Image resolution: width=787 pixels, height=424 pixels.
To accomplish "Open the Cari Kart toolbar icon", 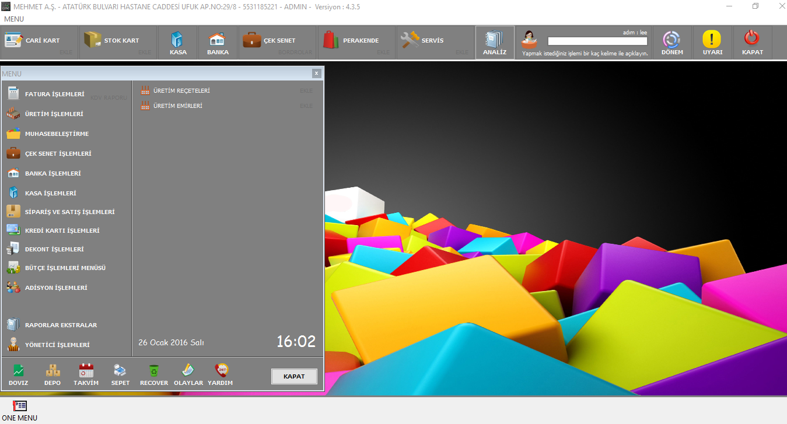I will (x=13, y=40).
